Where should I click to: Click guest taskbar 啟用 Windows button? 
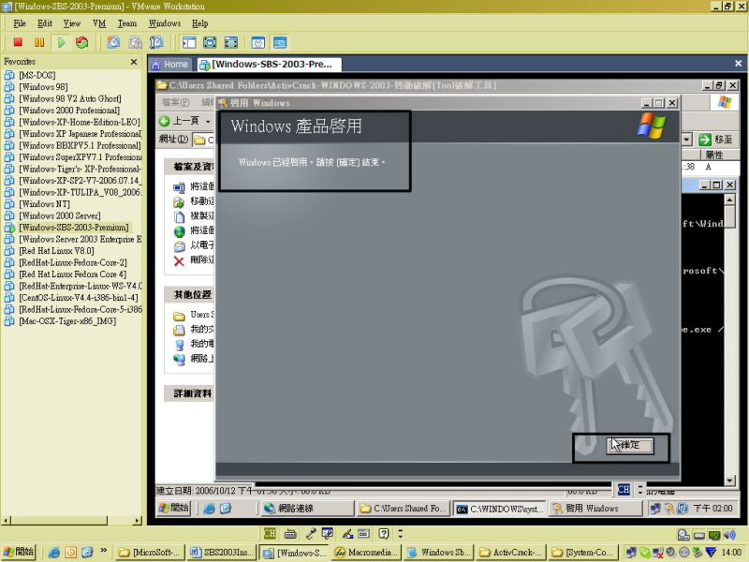[x=595, y=509]
